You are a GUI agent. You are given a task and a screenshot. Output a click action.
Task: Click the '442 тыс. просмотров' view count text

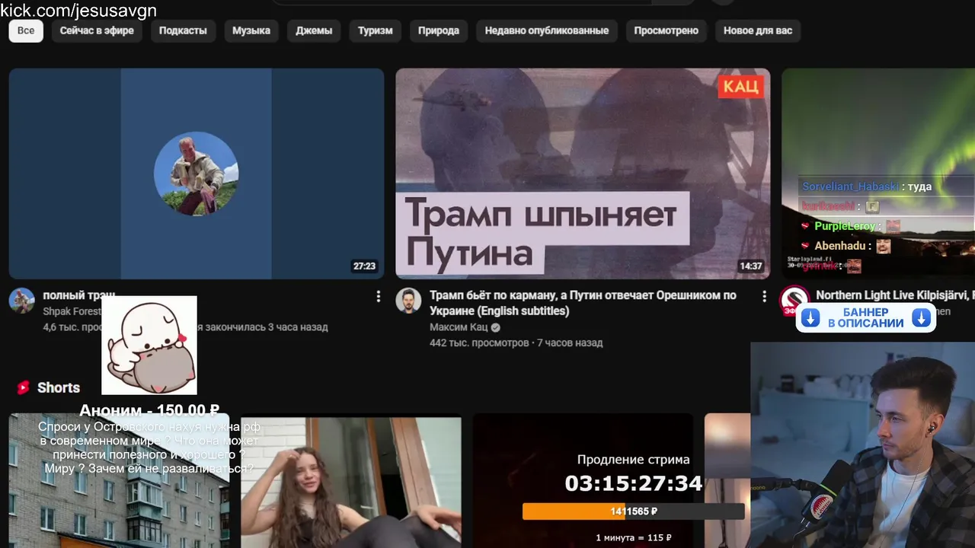click(x=479, y=343)
